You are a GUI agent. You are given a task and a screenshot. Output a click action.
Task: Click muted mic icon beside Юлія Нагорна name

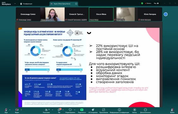click(139, 20)
